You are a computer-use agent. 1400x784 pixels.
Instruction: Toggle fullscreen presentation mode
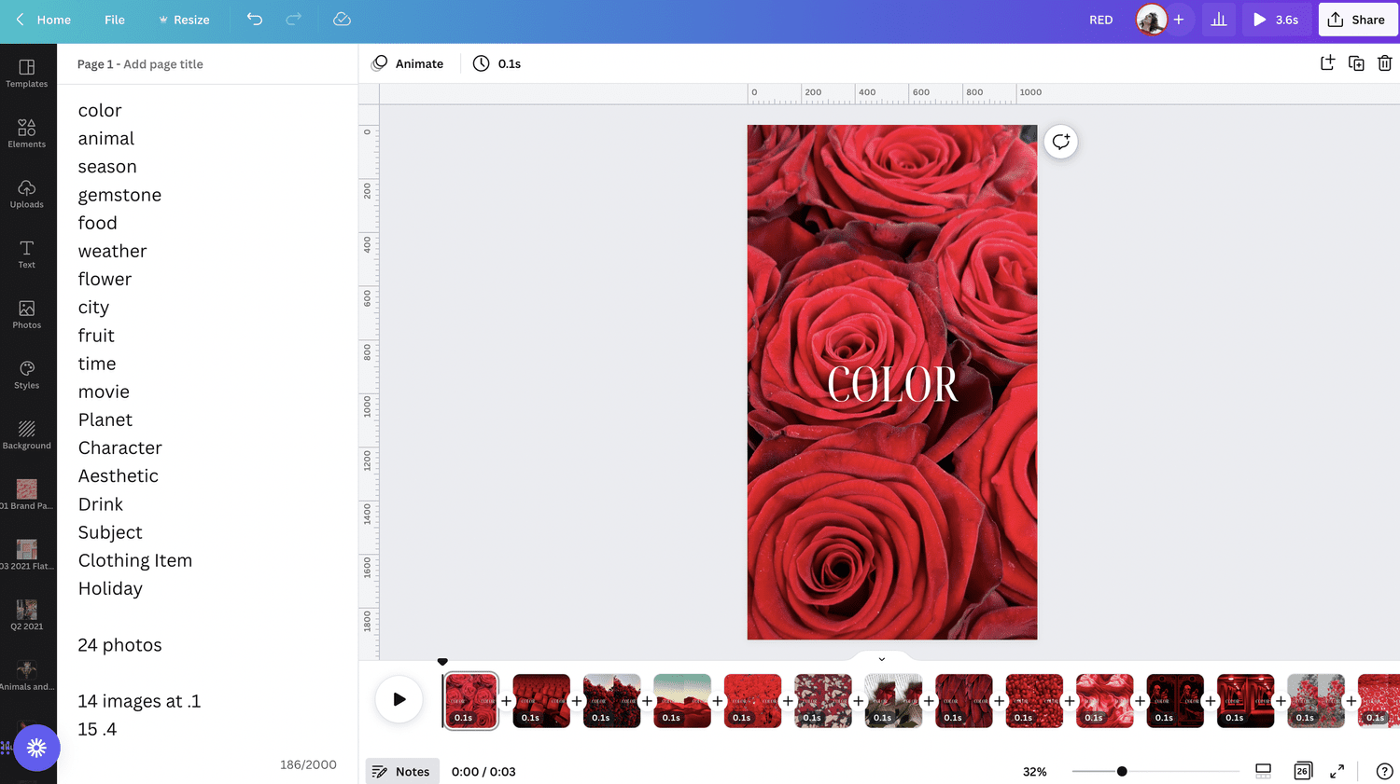(1337, 771)
